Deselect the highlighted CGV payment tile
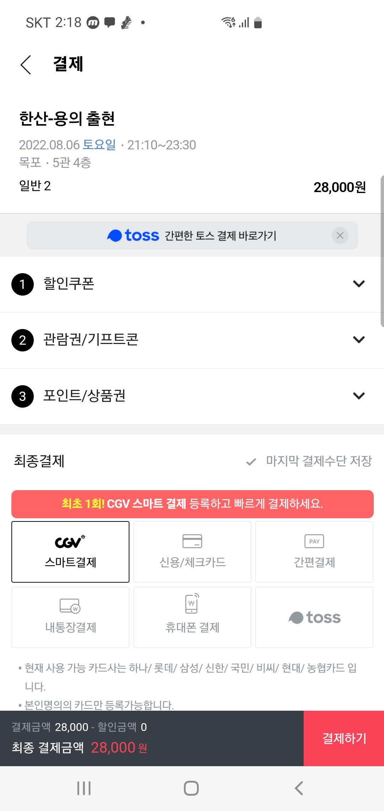 (x=70, y=551)
